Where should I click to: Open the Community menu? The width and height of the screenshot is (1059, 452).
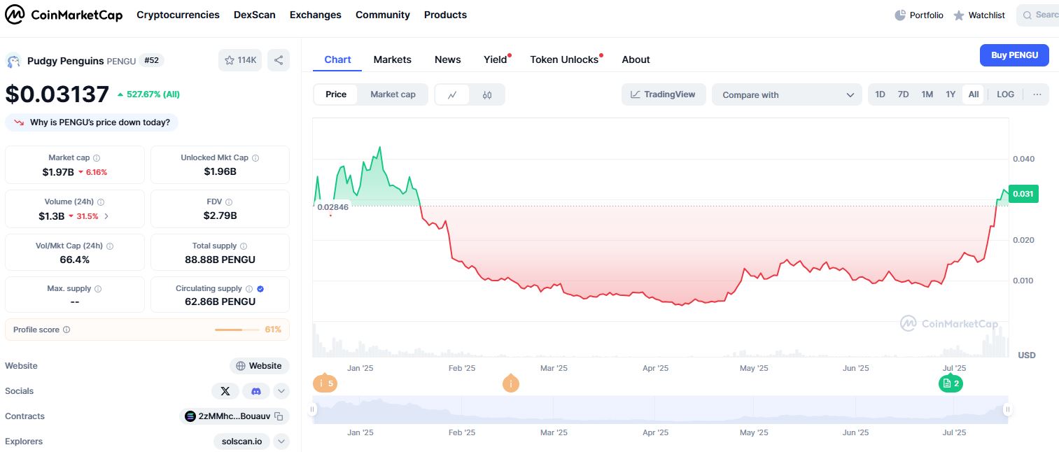pyautogui.click(x=383, y=15)
